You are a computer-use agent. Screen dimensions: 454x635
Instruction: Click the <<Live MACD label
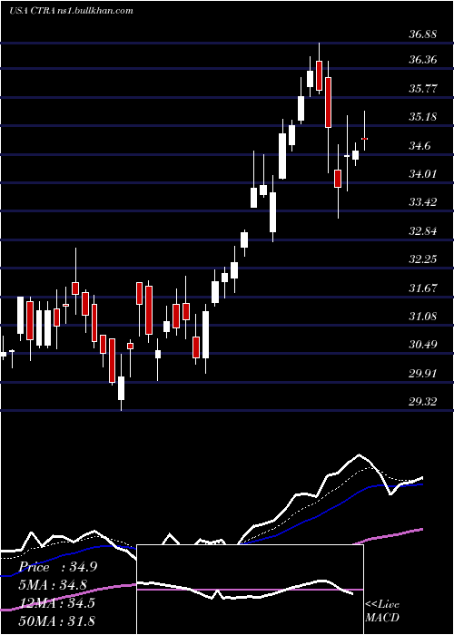click(x=382, y=611)
